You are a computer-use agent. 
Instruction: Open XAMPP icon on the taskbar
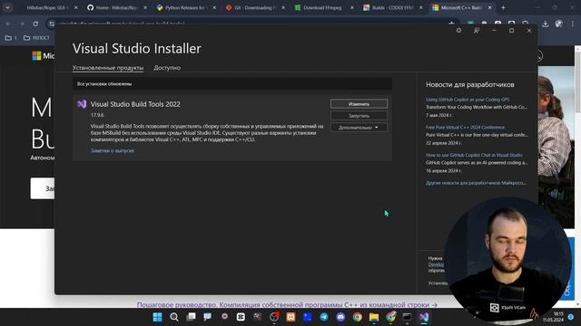point(290,317)
